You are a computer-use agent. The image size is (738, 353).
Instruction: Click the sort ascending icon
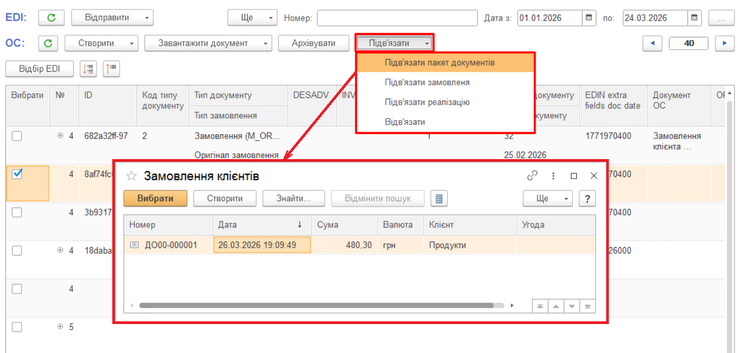click(x=112, y=68)
